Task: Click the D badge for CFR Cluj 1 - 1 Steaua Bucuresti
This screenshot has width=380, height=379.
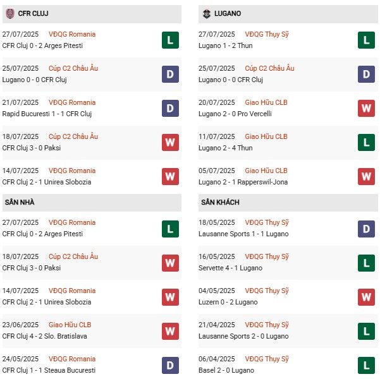Action: 170,364
